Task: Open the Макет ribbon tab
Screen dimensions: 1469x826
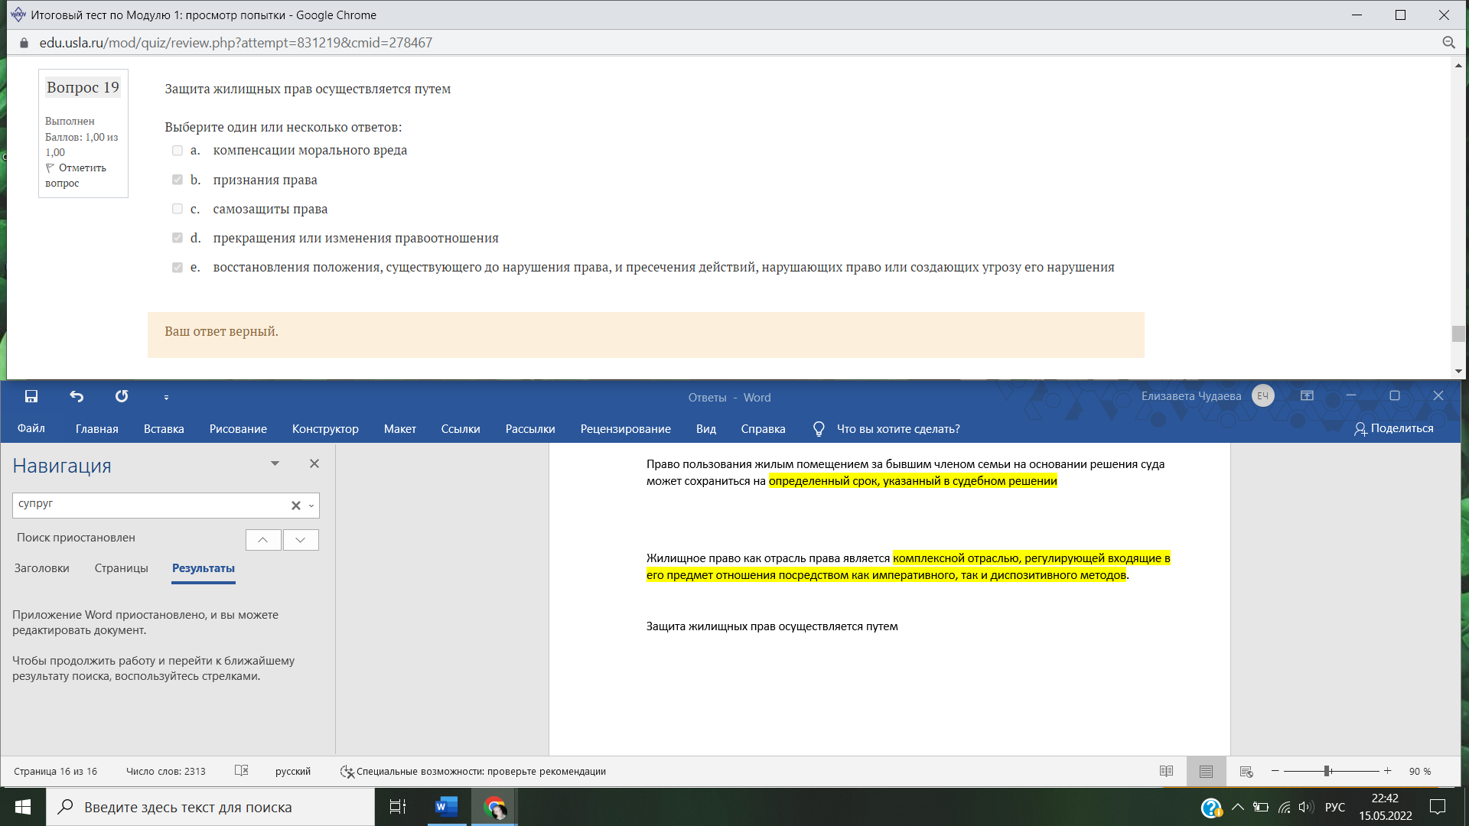Action: tap(400, 429)
